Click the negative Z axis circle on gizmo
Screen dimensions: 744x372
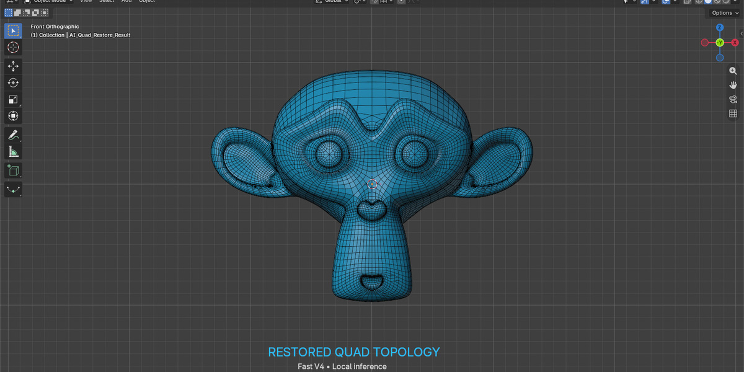pos(720,58)
